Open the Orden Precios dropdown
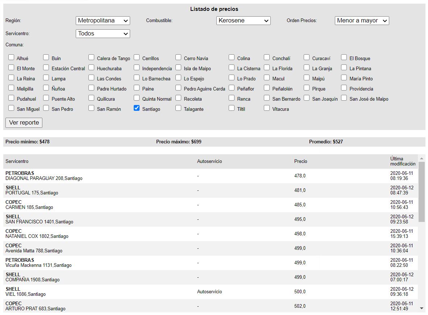This screenshot has width=428, height=315. [x=362, y=21]
